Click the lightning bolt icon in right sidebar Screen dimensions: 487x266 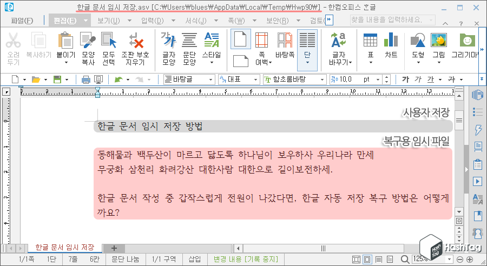pos(478,130)
